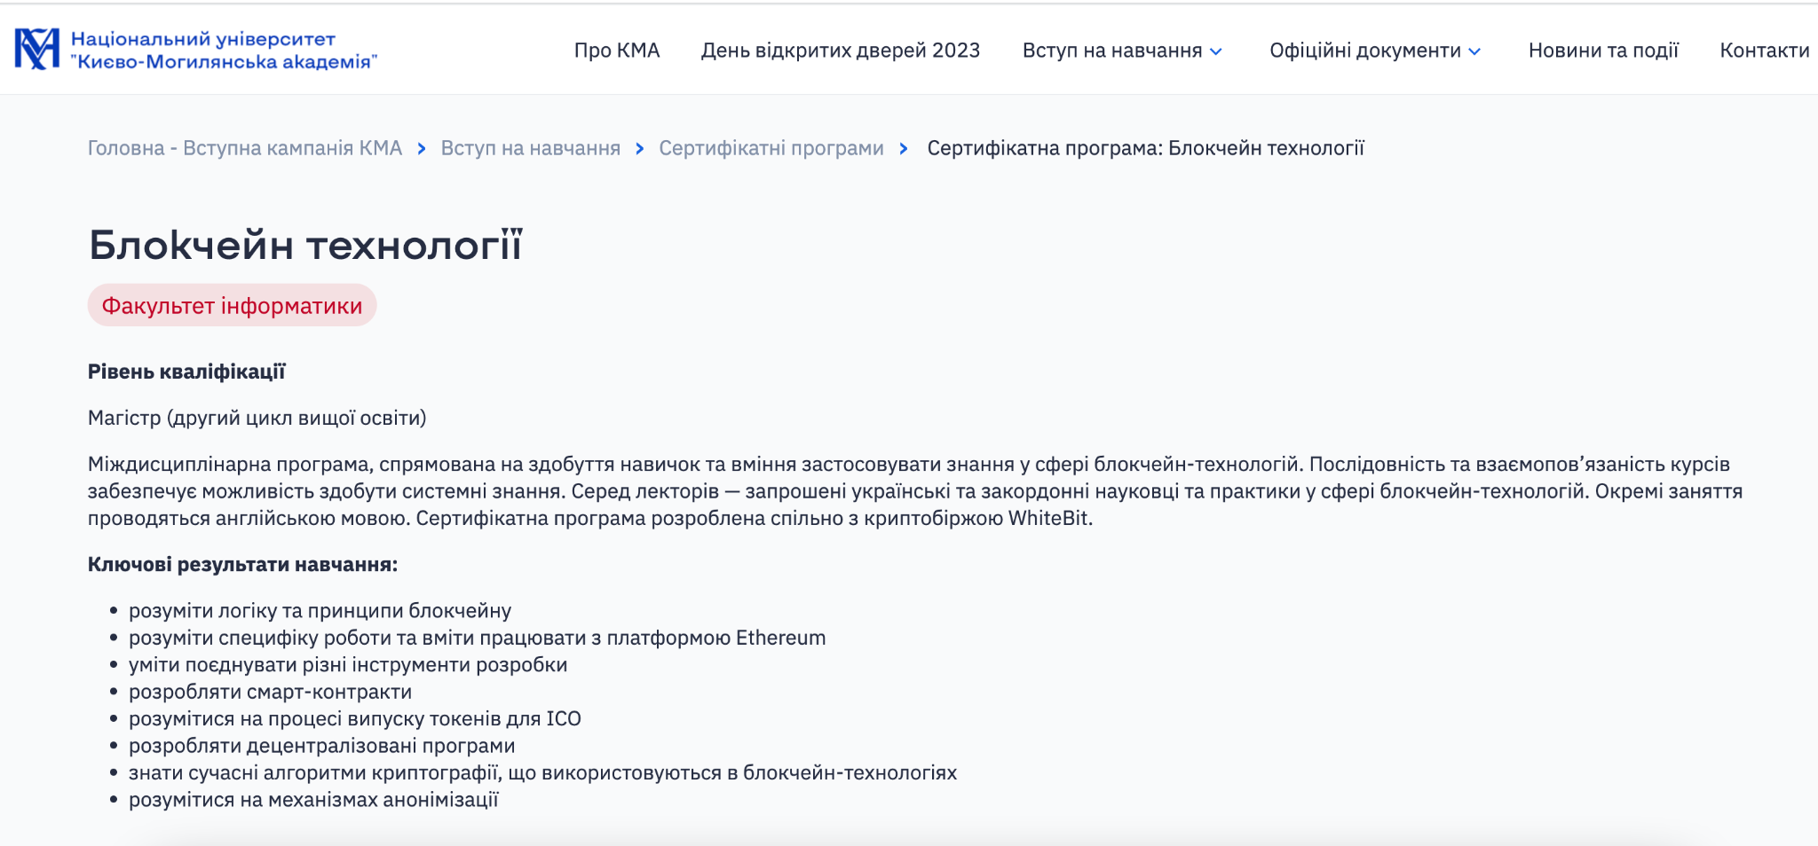Open the Про КМА menu item
The image size is (1818, 846).
click(x=616, y=51)
